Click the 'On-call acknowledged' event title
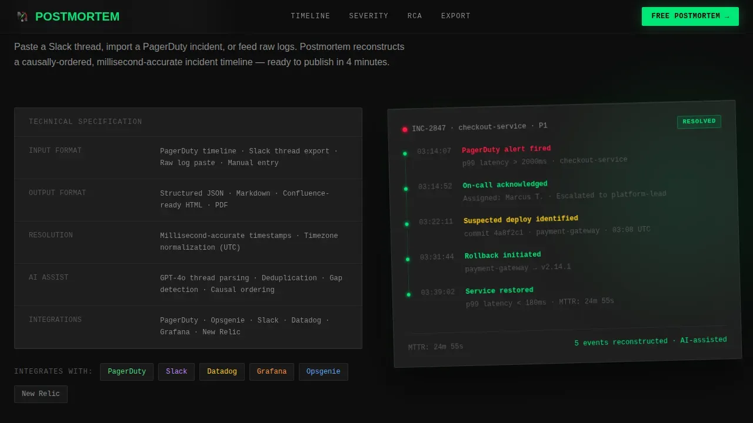 (x=505, y=184)
